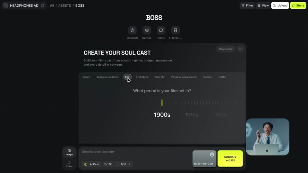Screen dimensions: 308x173
Task: Toggle the sidebar panel icon next to project name
Action: 42,5
